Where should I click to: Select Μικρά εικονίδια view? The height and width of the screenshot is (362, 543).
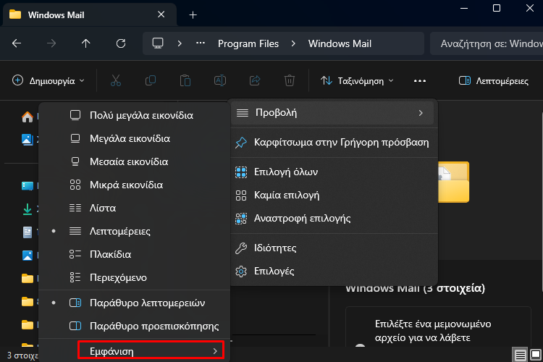(x=135, y=185)
